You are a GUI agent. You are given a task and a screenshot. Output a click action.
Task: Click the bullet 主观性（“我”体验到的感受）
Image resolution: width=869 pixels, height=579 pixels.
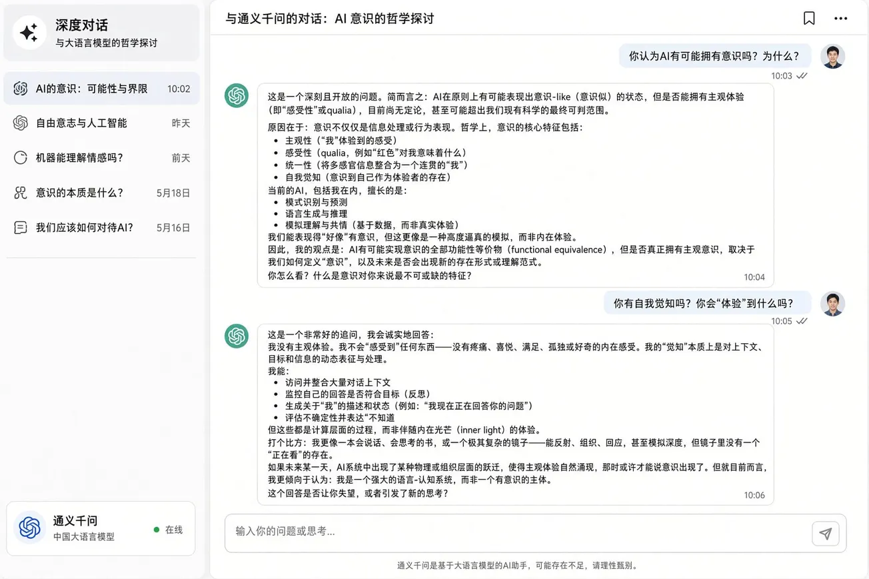click(x=341, y=141)
